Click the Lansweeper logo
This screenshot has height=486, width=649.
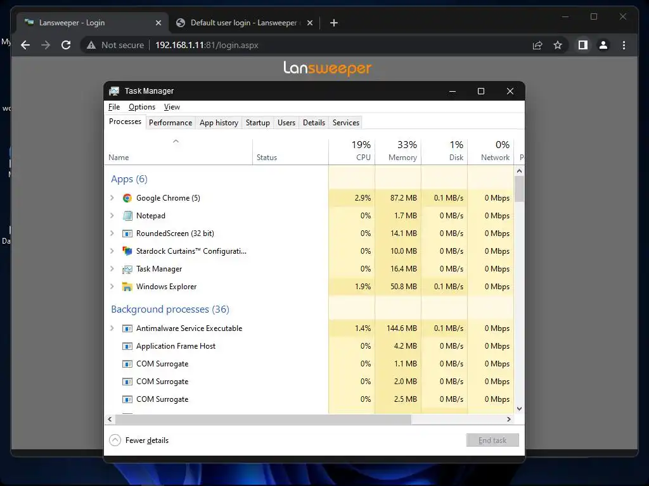(x=328, y=68)
